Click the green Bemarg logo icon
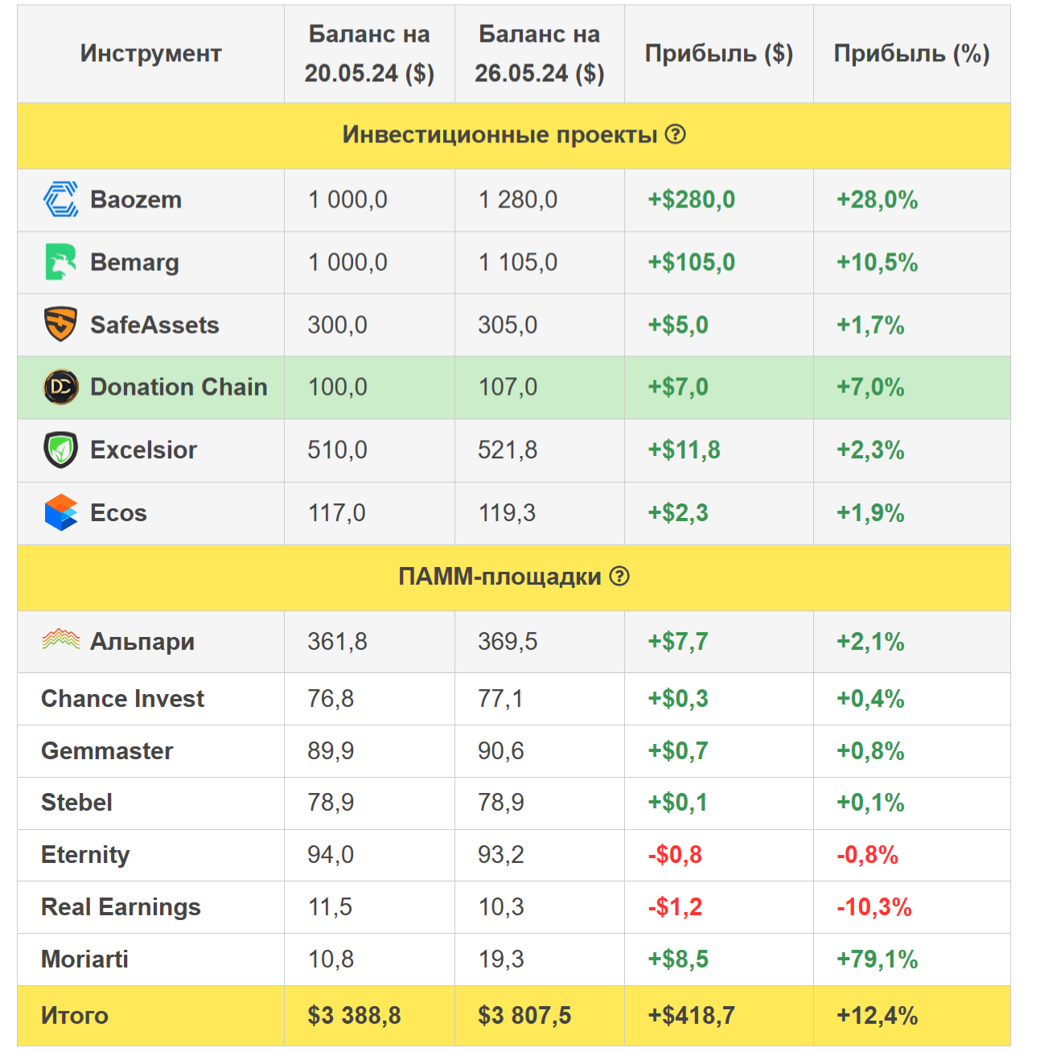The image size is (1040, 1064). tap(60, 262)
